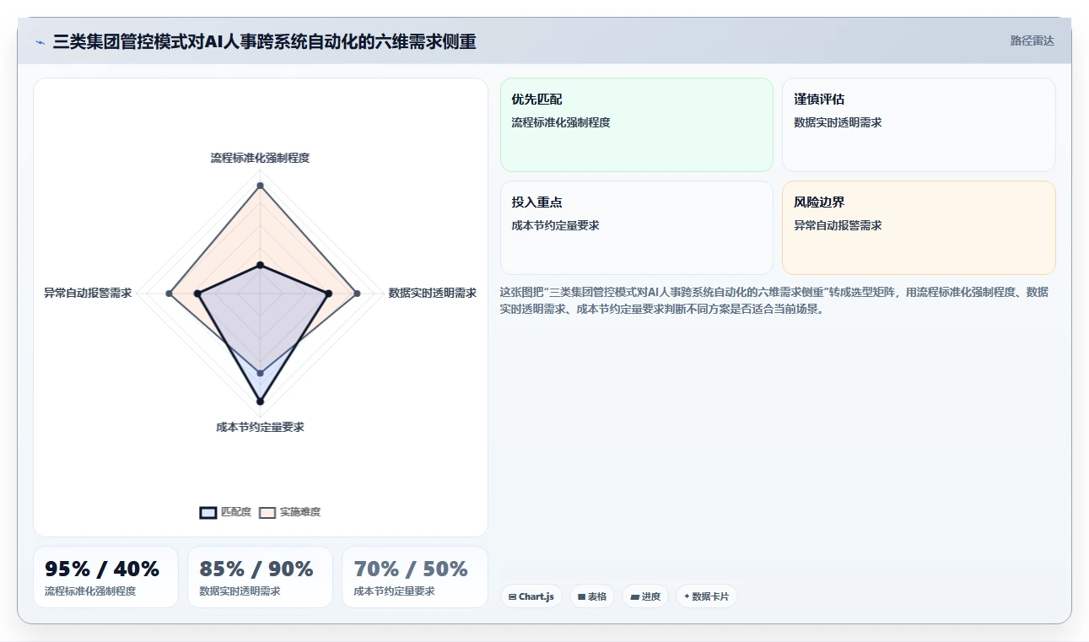The image size is (1089, 642).
Task: Select the 表格 tag
Action: click(592, 596)
